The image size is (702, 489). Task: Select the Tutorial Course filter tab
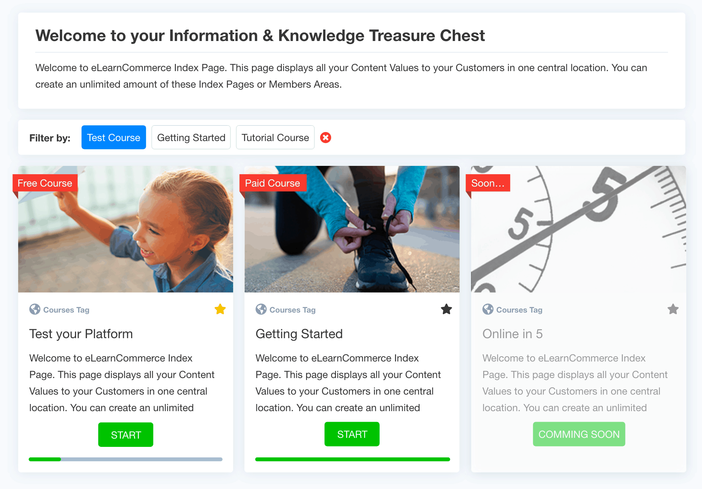275,137
